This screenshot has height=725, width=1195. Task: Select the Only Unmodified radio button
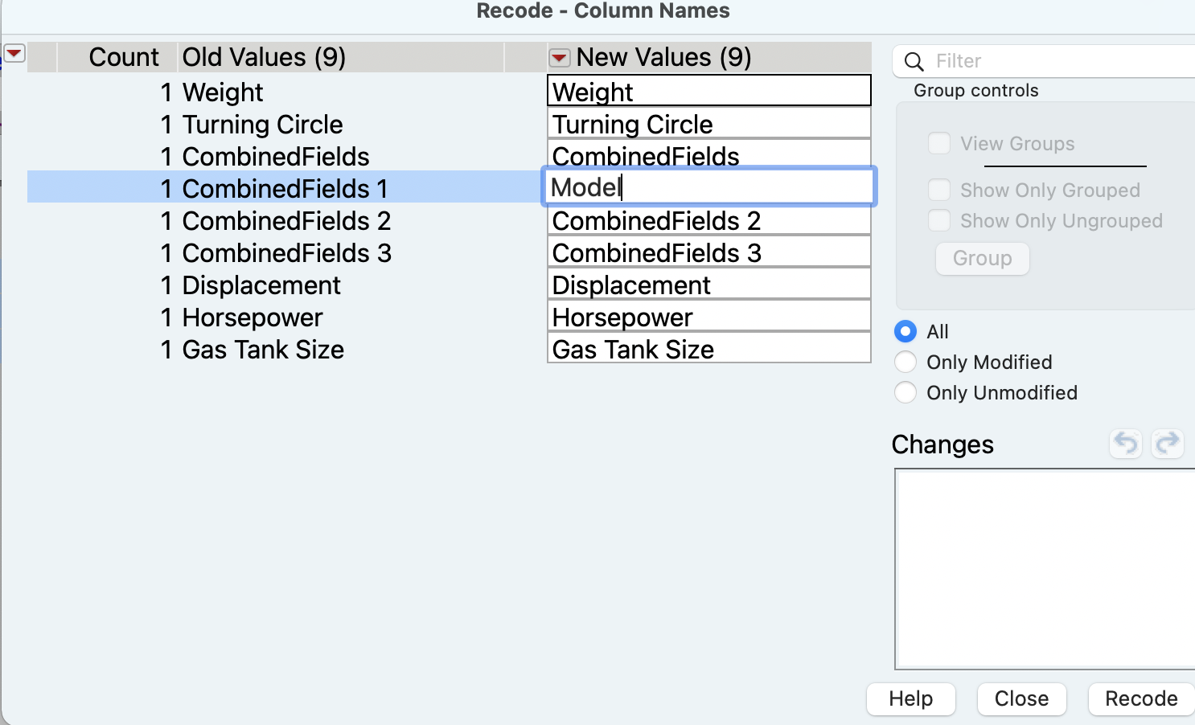(x=905, y=392)
